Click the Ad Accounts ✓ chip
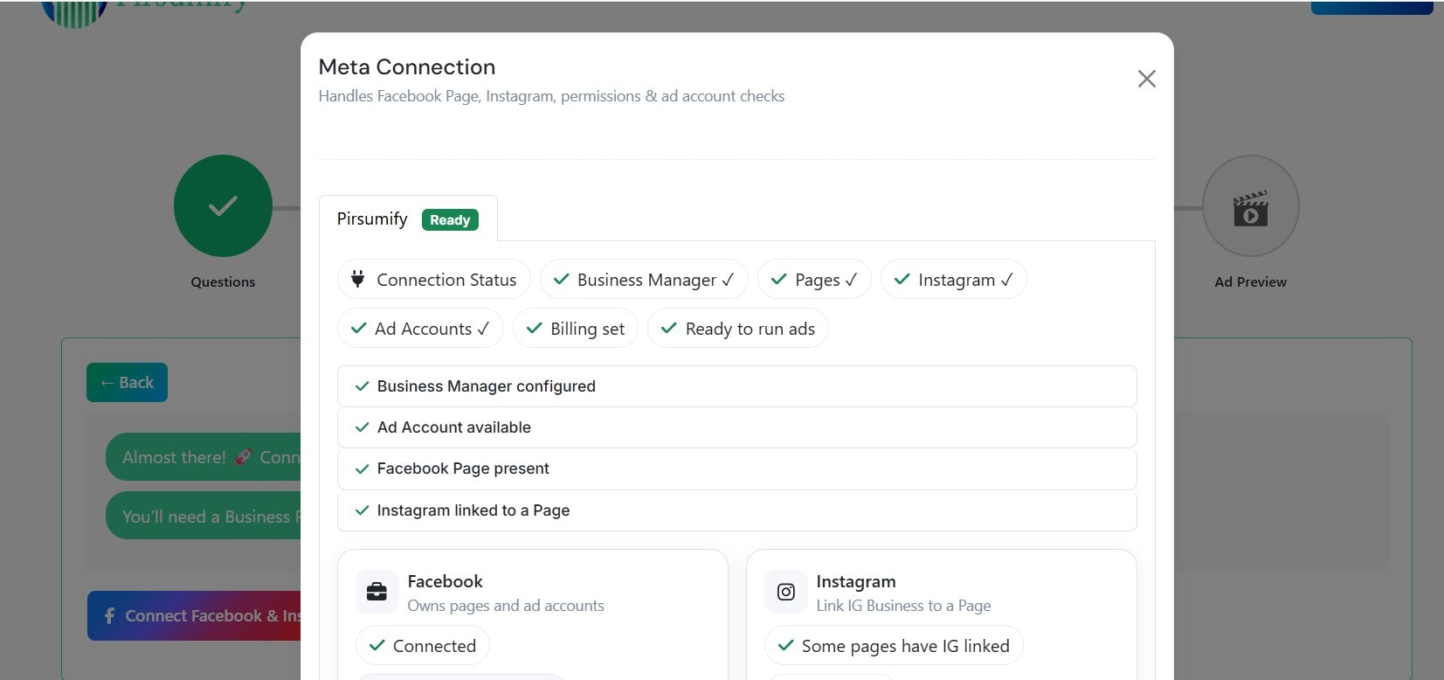This screenshot has height=680, width=1444. tap(420, 329)
